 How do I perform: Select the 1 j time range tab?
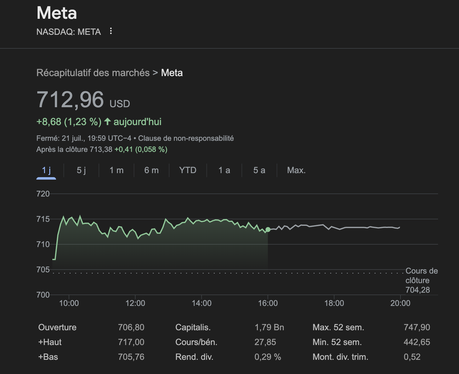[46, 170]
